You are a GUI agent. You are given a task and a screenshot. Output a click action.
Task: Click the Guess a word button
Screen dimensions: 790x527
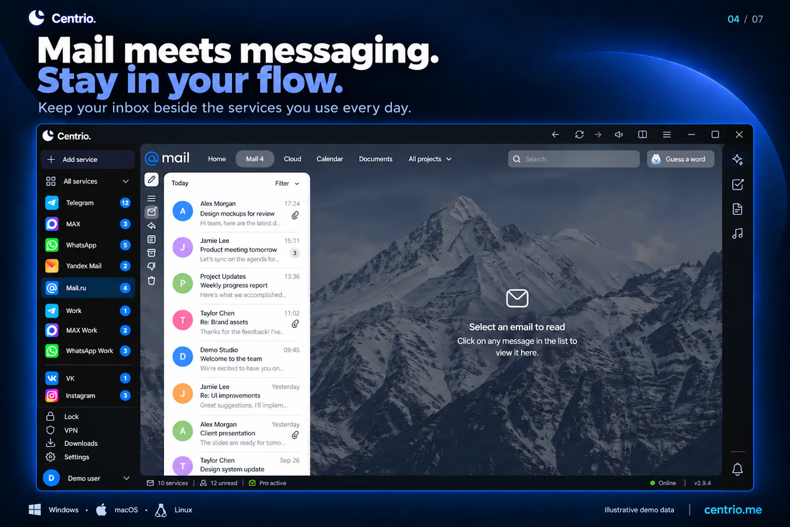coord(680,159)
